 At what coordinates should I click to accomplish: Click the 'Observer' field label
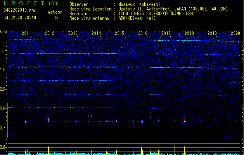(79, 4)
